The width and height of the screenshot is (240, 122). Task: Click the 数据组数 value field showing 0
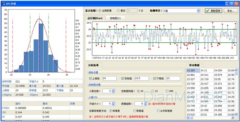coord(139,104)
